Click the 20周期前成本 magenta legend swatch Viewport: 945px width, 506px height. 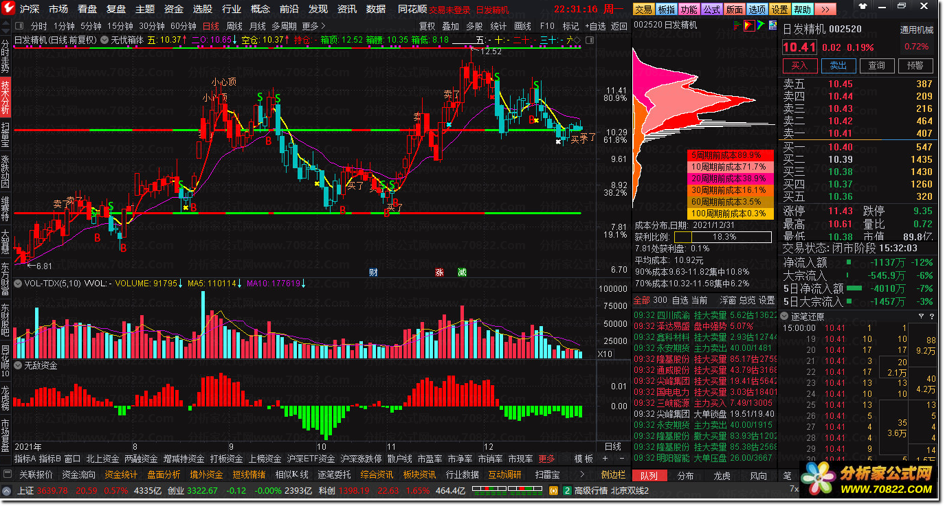(730, 179)
